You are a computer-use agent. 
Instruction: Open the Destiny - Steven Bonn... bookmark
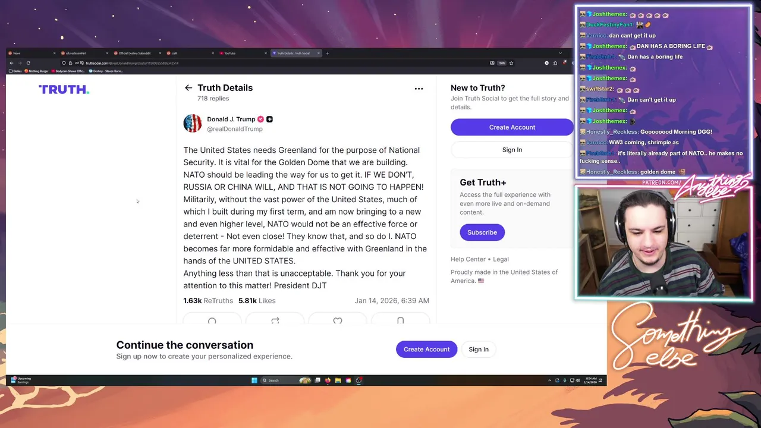click(x=106, y=71)
